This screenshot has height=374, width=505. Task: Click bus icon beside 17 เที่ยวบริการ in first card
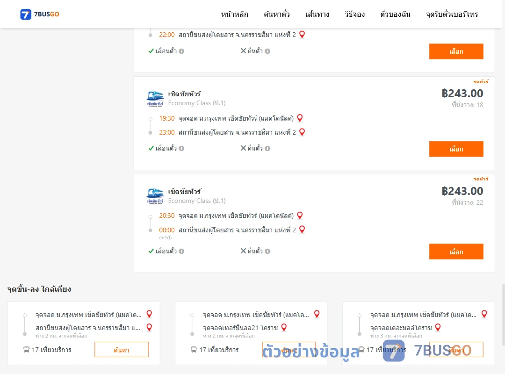coord(26,350)
